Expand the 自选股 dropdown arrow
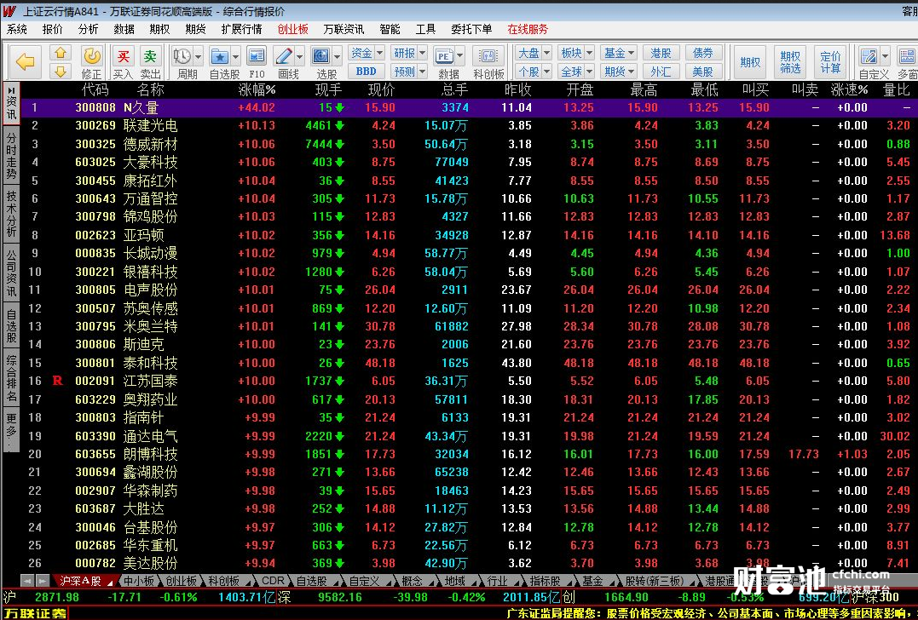 (235, 57)
